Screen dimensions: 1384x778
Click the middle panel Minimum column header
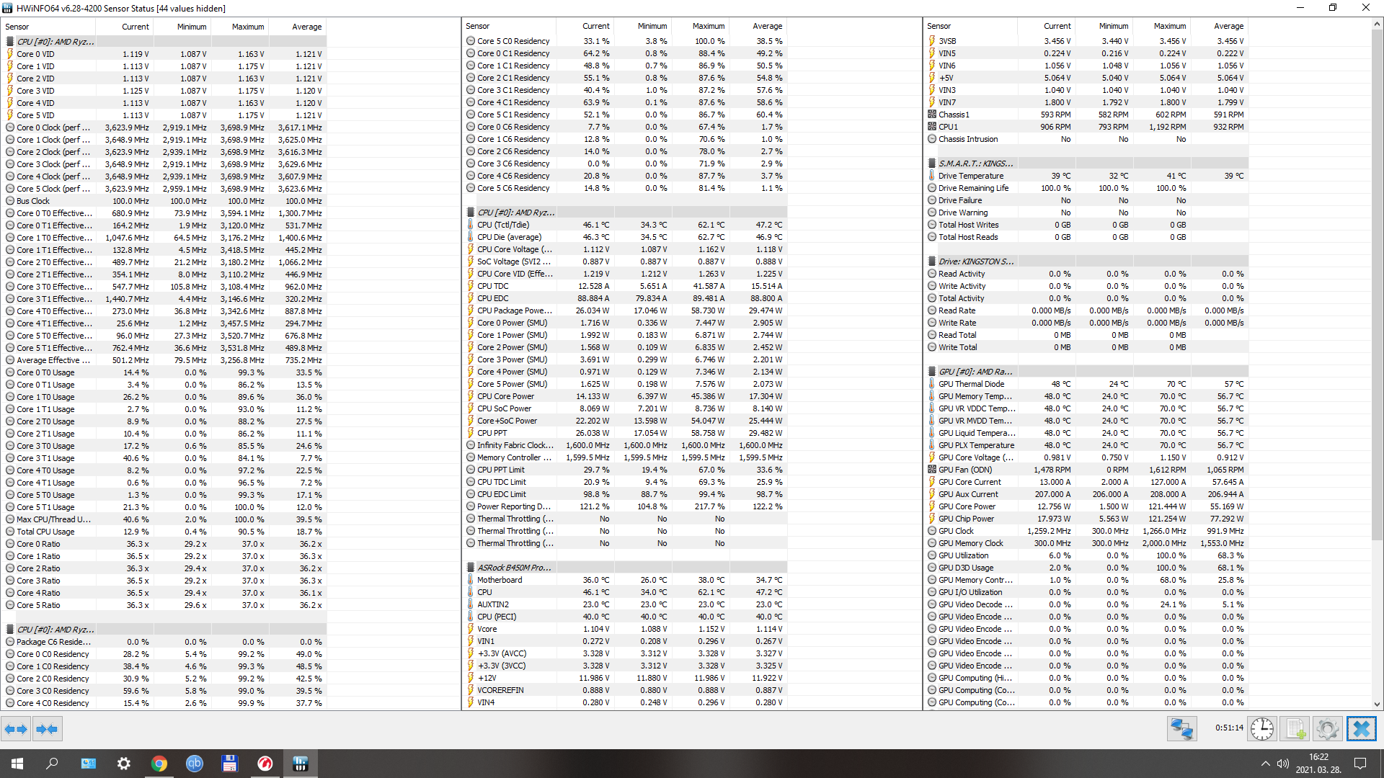[643, 26]
